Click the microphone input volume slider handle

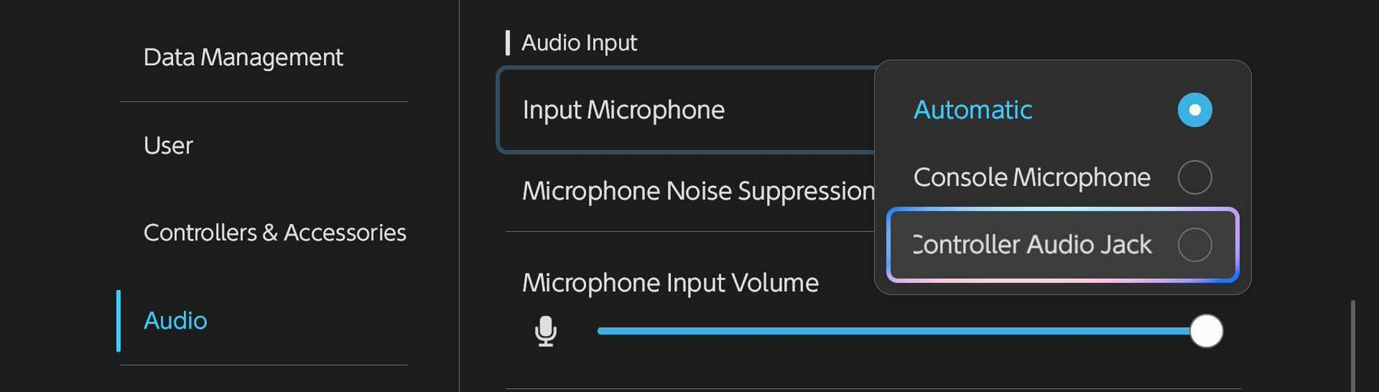tap(1206, 331)
